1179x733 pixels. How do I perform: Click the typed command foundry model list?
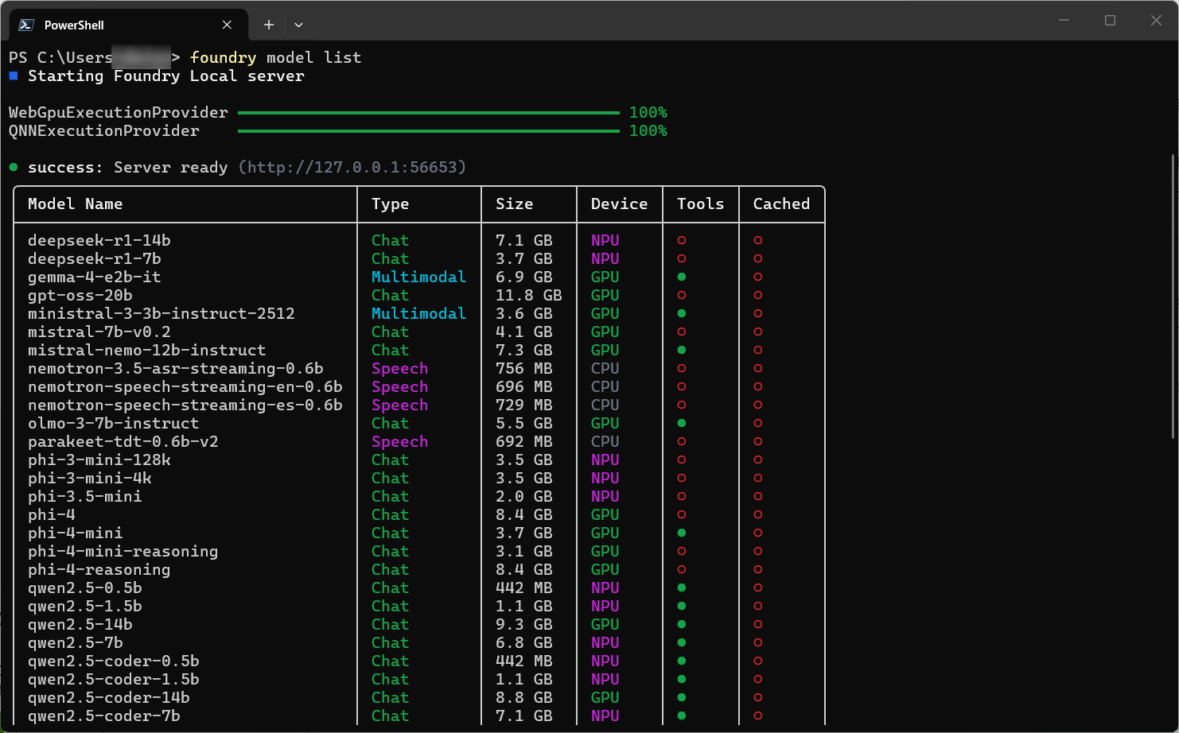click(275, 57)
